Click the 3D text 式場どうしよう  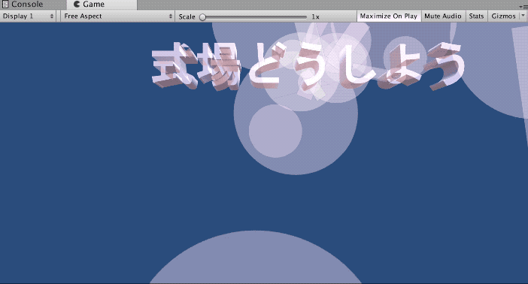(x=308, y=67)
